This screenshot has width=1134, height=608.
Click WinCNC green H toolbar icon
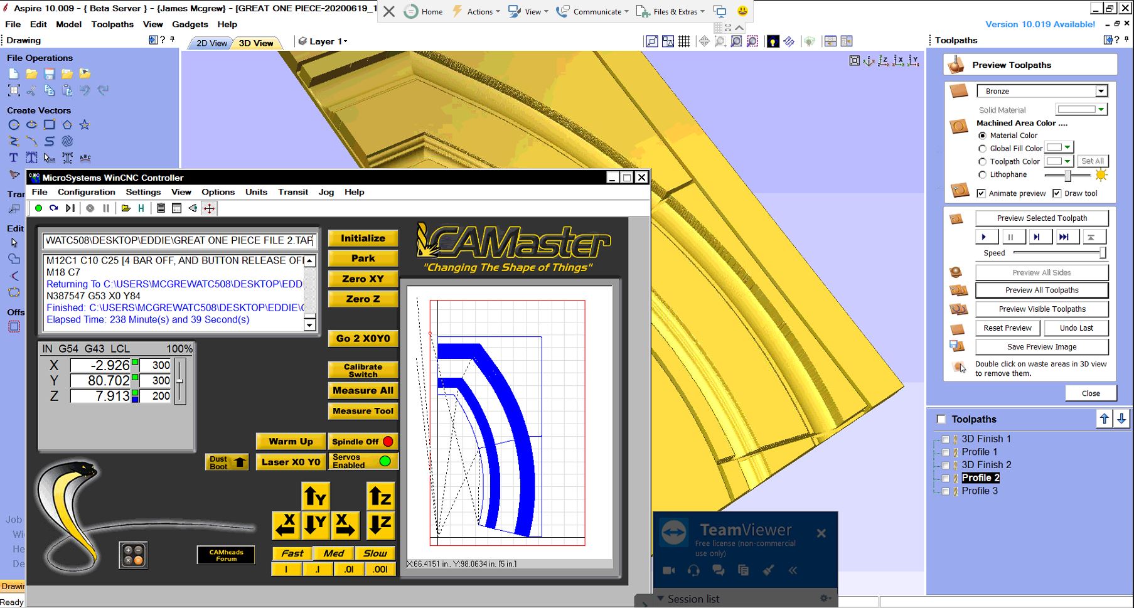[141, 208]
